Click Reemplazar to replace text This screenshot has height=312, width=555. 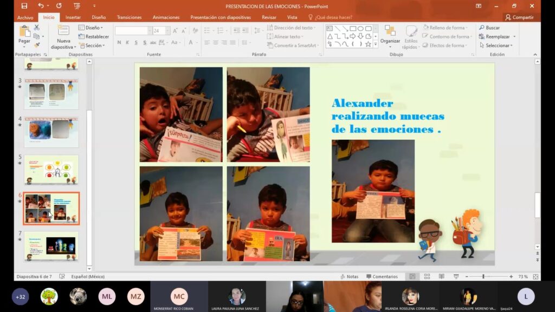tap(494, 36)
